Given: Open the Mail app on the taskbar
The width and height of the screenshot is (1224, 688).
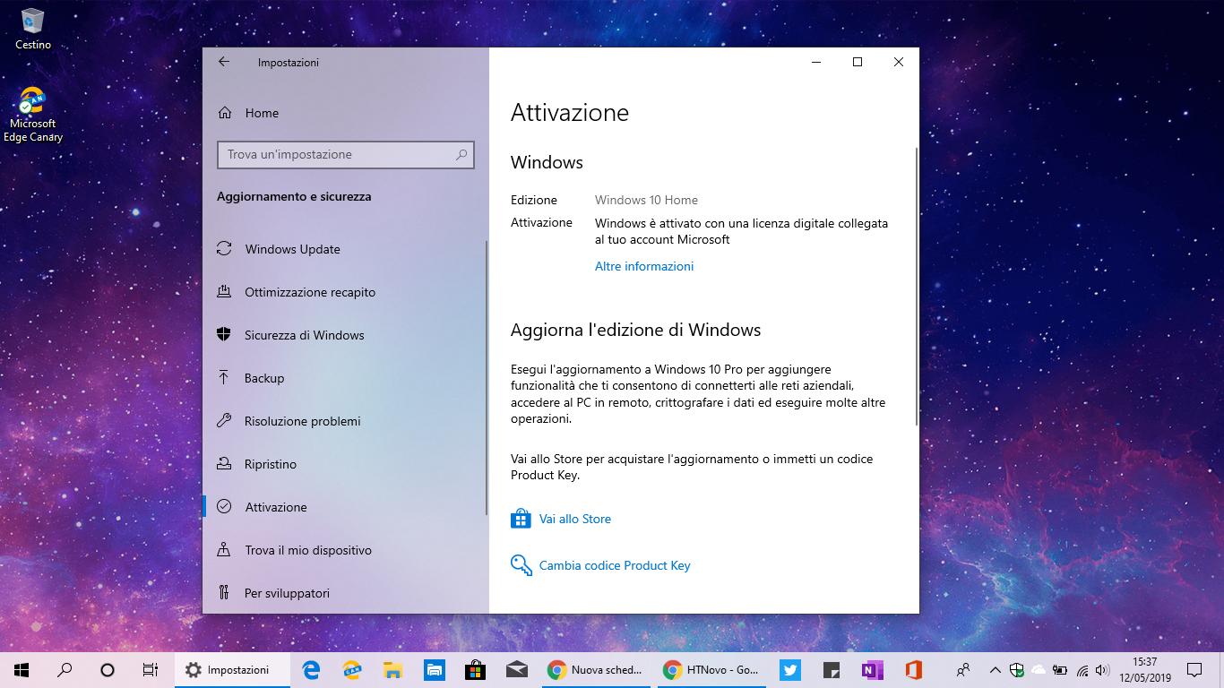Looking at the screenshot, I should 516,669.
